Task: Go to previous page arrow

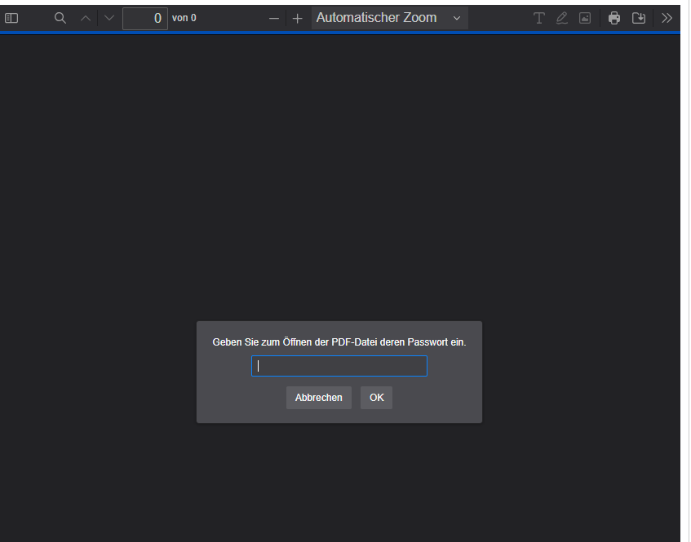Action: [86, 18]
